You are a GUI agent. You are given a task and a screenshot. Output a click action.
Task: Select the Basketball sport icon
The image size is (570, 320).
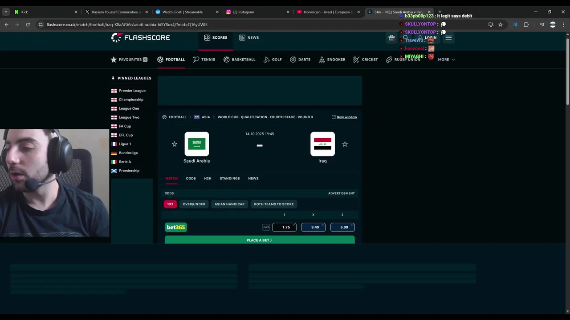(227, 59)
